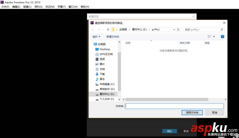Open the 组织 dropdown menu

(x=96, y=37)
